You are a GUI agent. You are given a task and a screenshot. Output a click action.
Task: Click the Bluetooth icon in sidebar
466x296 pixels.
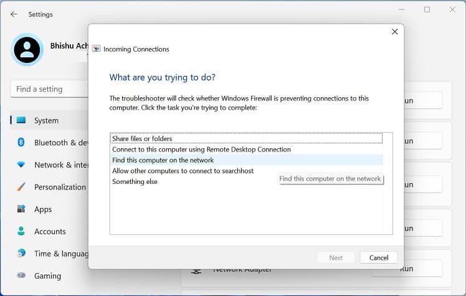pyautogui.click(x=21, y=142)
